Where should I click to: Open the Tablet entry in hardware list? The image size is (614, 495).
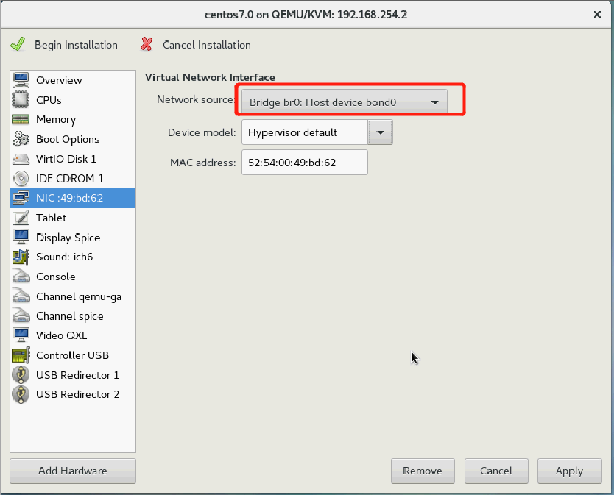[73, 218]
